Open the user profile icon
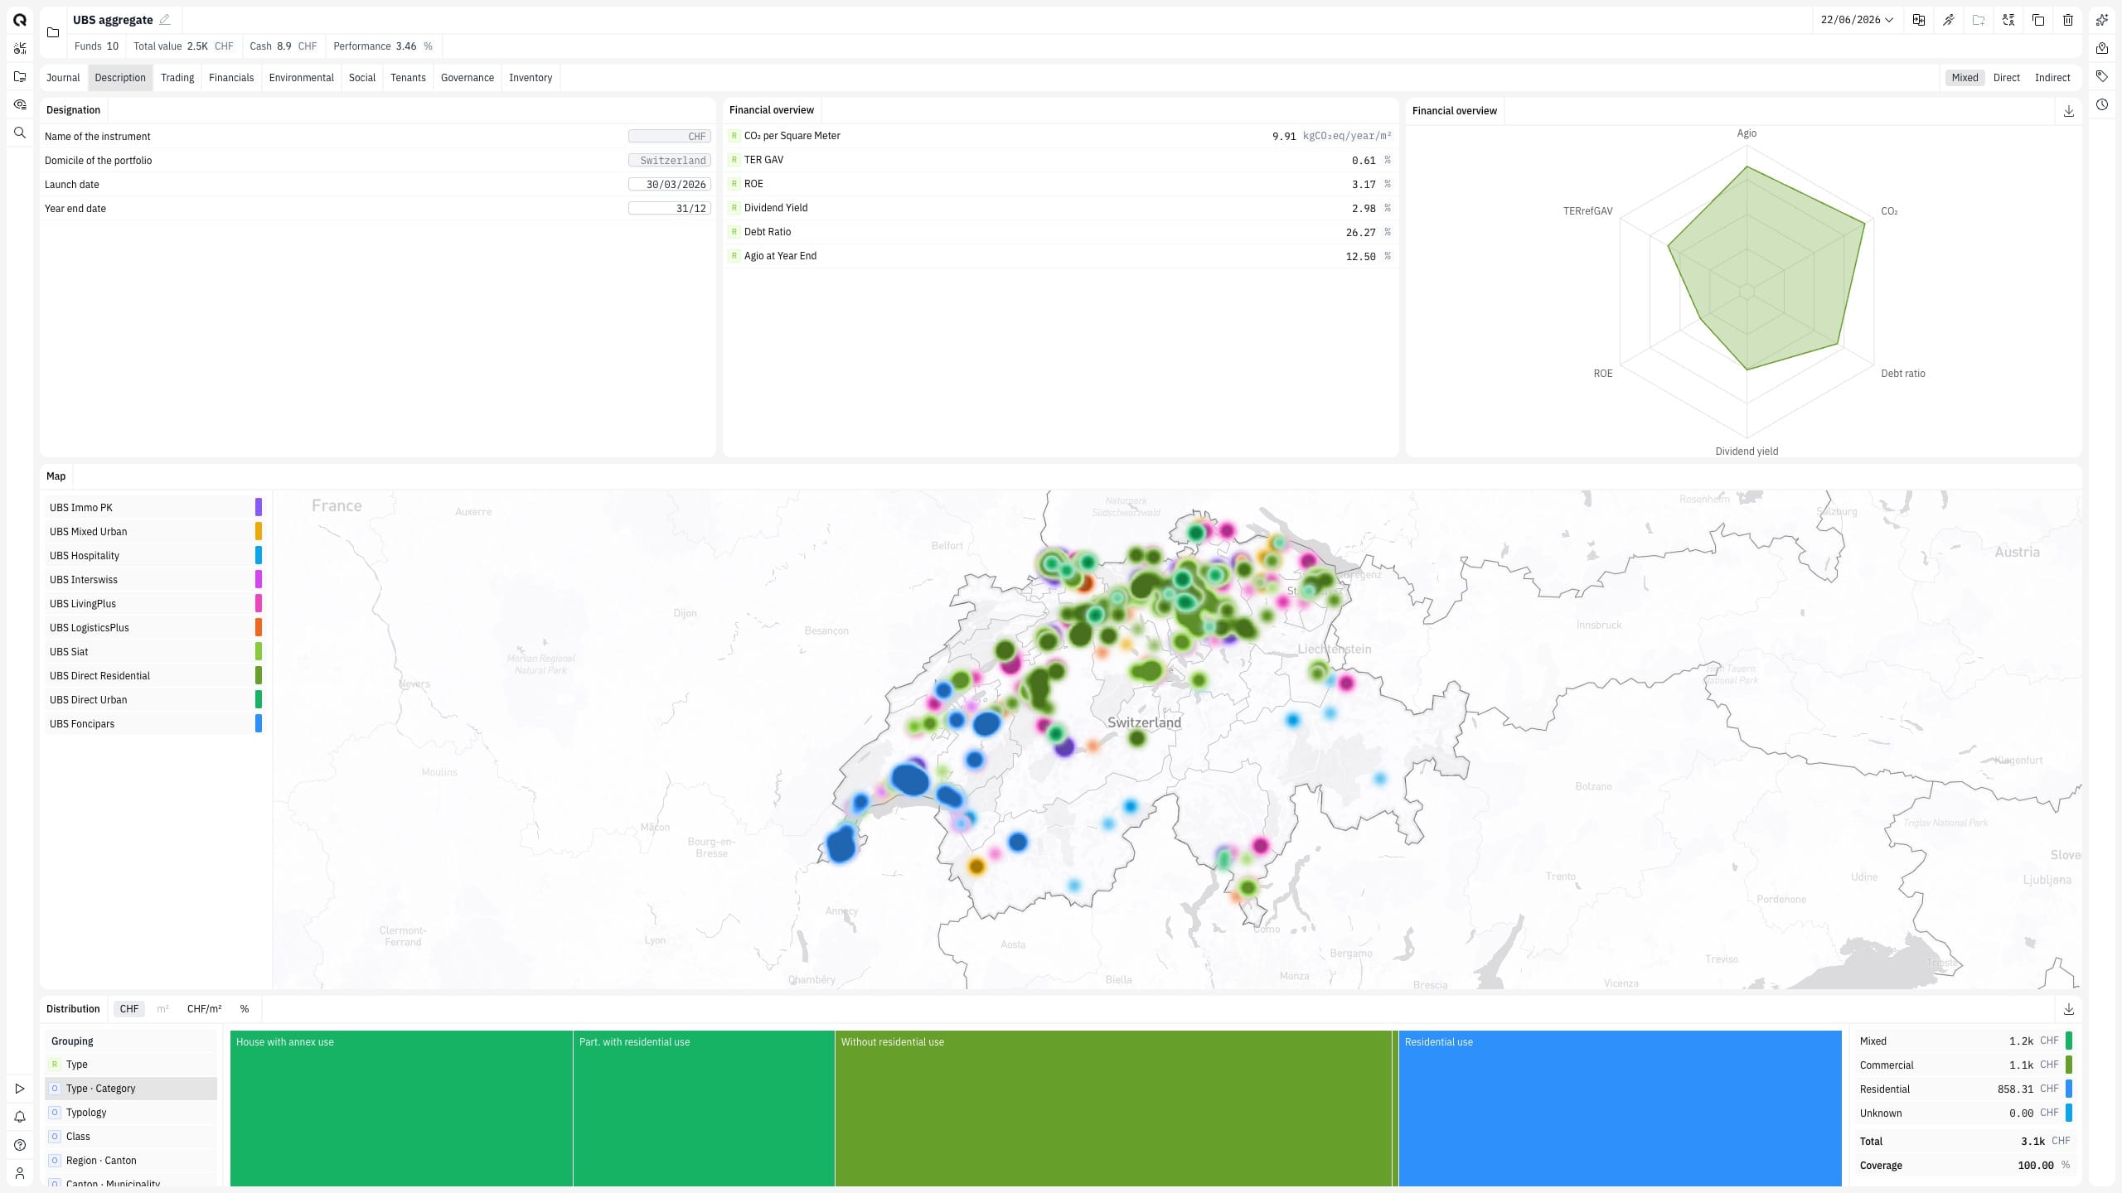Screen dimensions: 2122x1193 coord(20,1173)
